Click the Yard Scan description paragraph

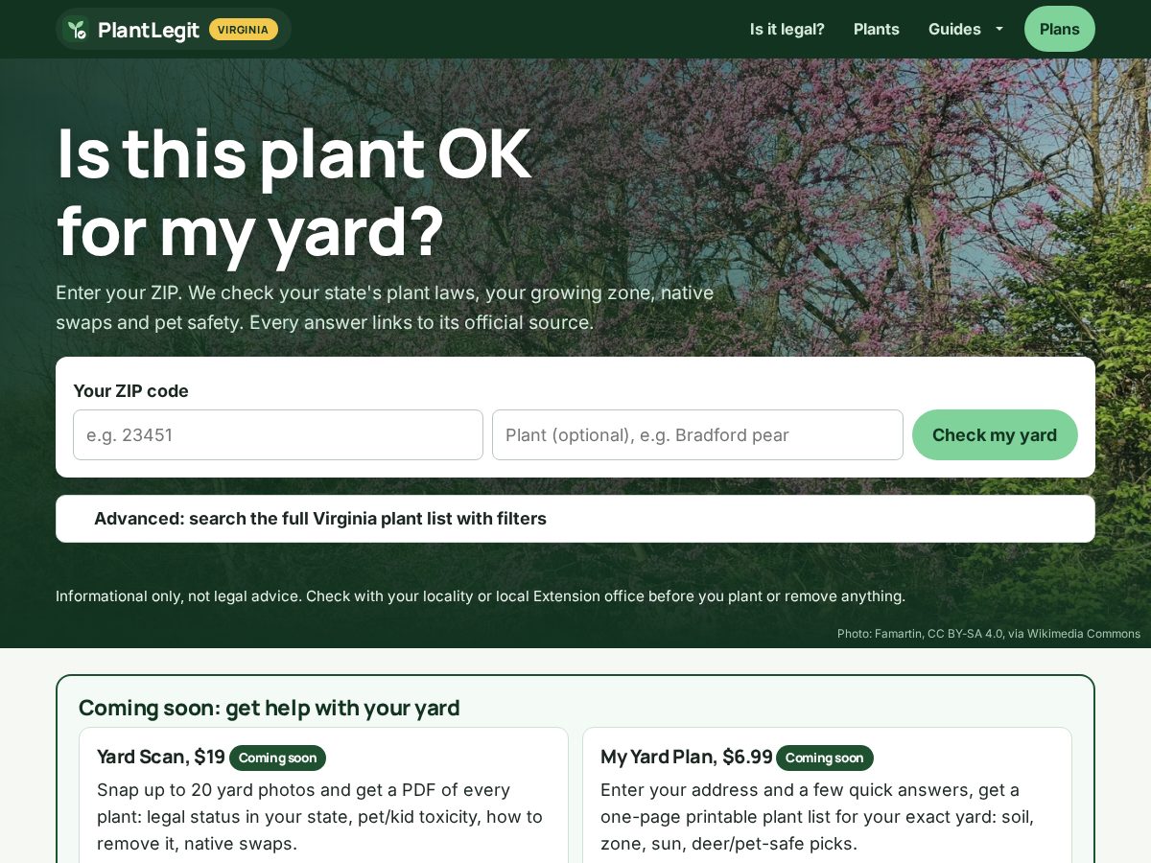(x=320, y=816)
